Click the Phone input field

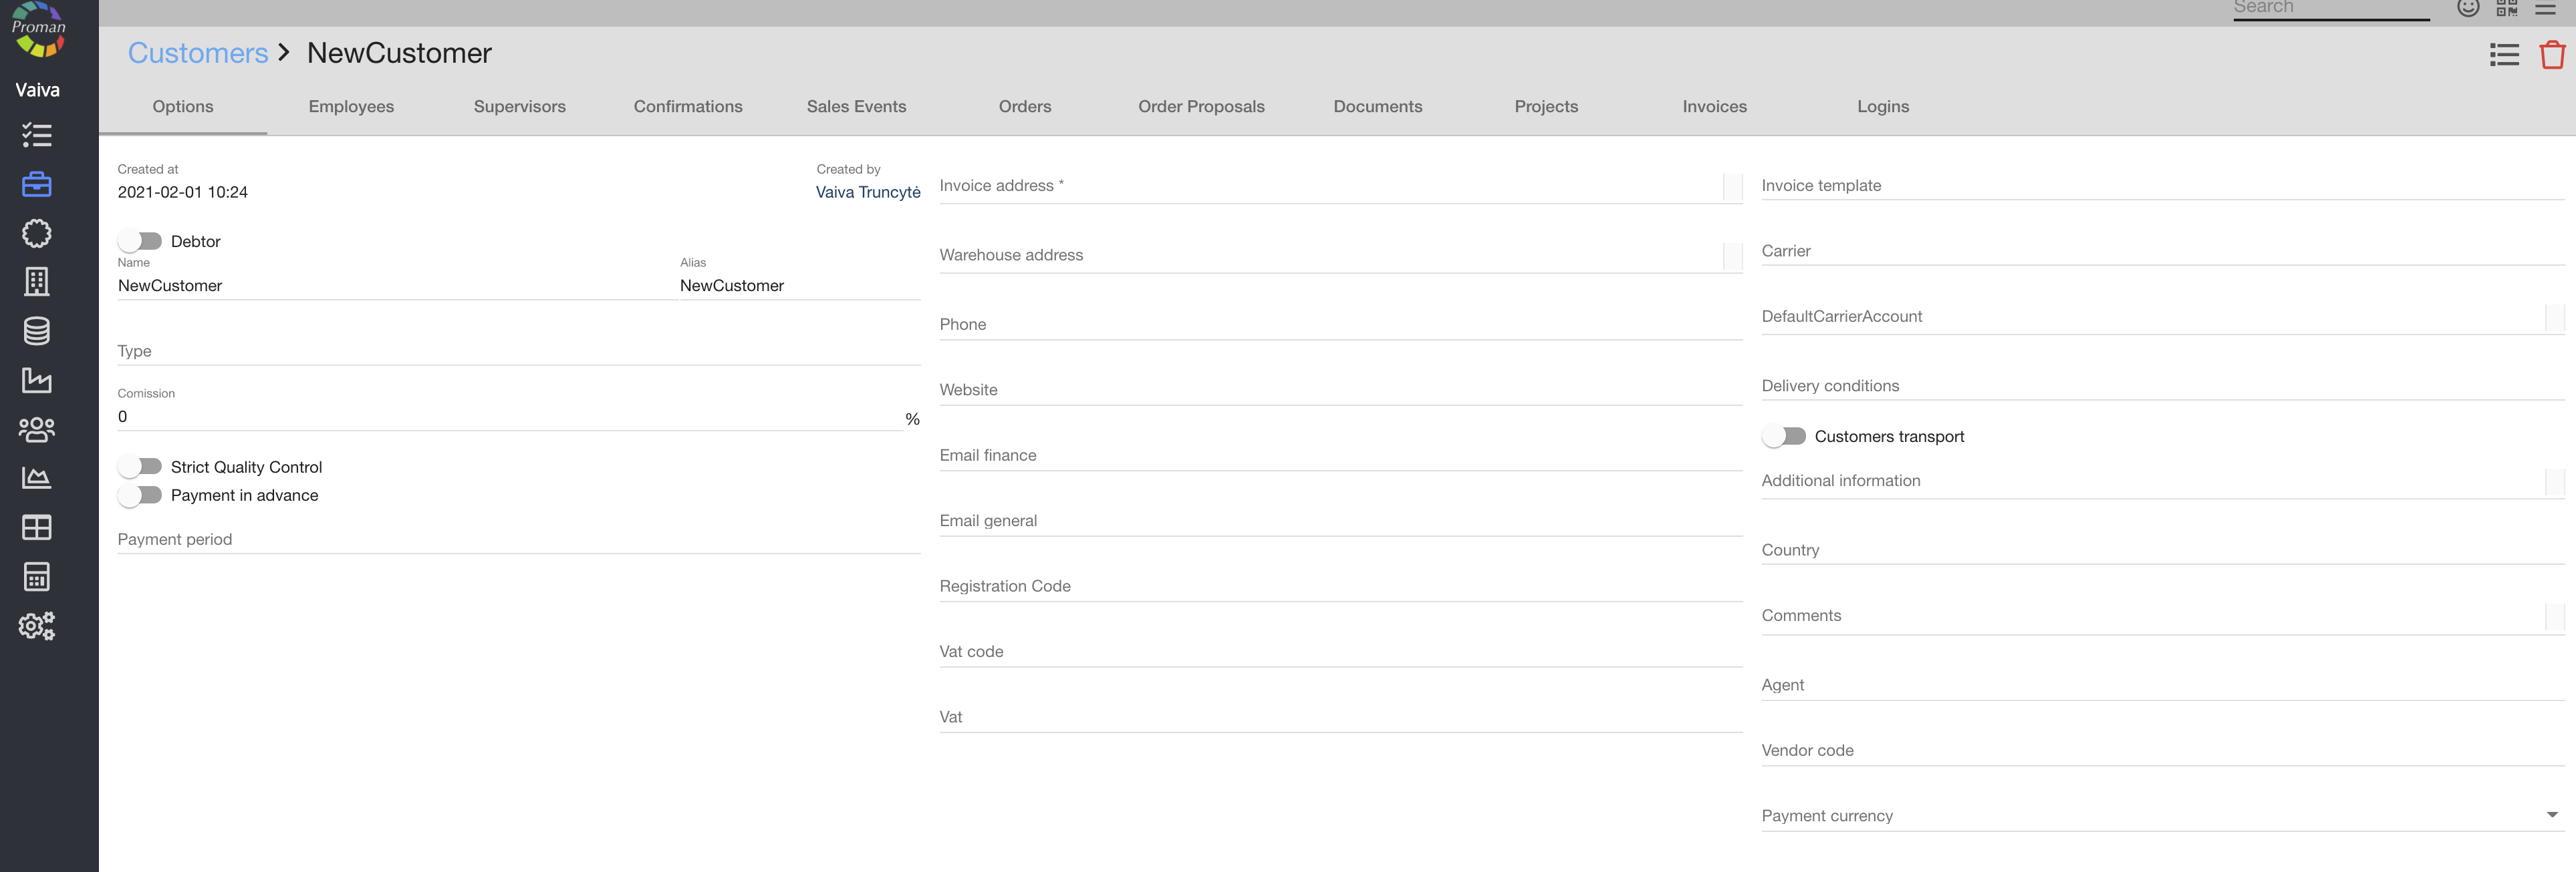point(1340,324)
